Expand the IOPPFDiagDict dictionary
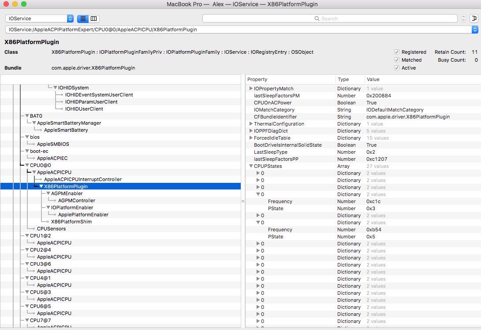This screenshot has height=330, width=481. [251, 131]
